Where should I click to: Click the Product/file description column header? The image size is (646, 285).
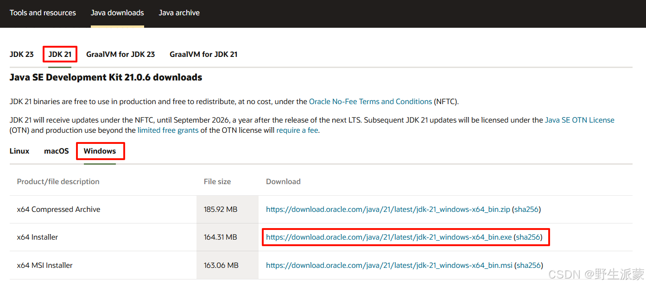(x=58, y=181)
